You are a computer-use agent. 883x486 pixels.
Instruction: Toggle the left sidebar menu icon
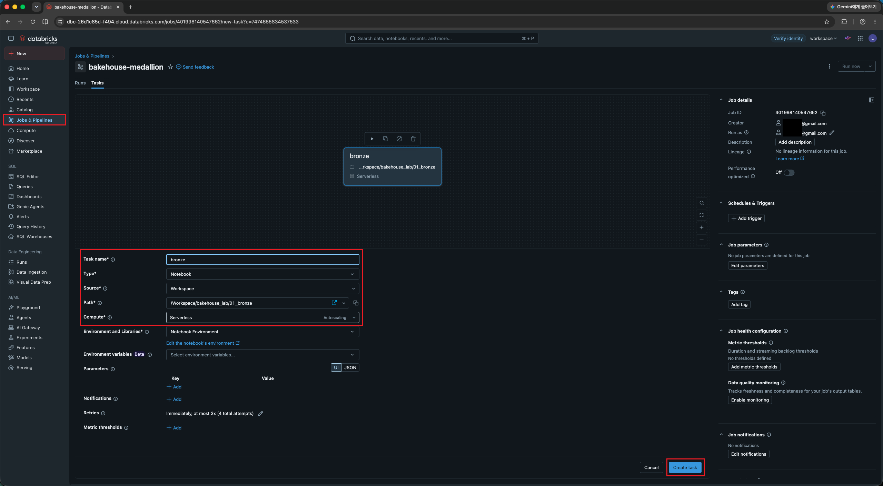11,38
